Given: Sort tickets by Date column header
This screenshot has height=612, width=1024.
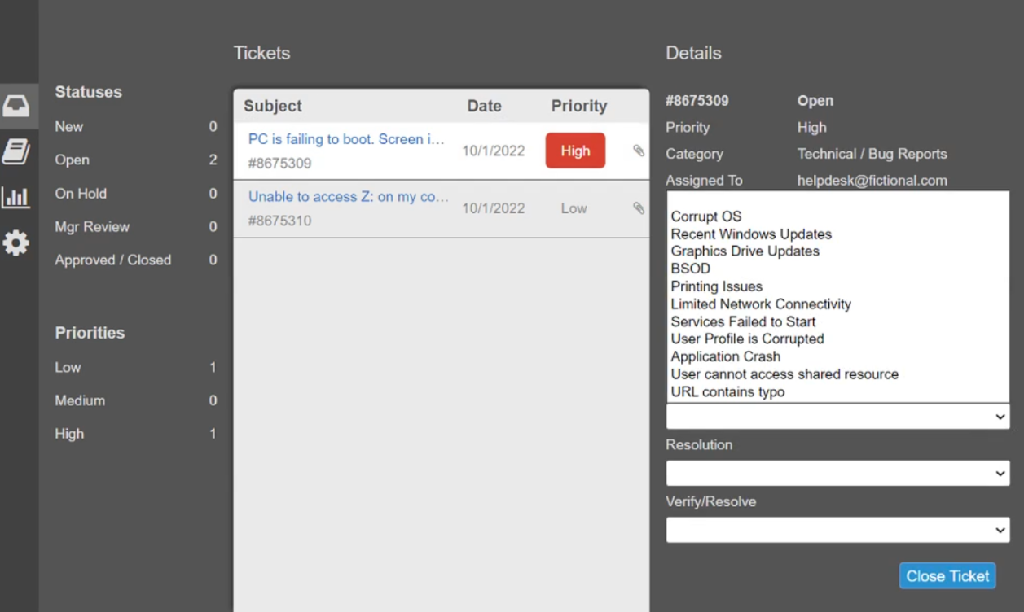Looking at the screenshot, I should point(484,106).
